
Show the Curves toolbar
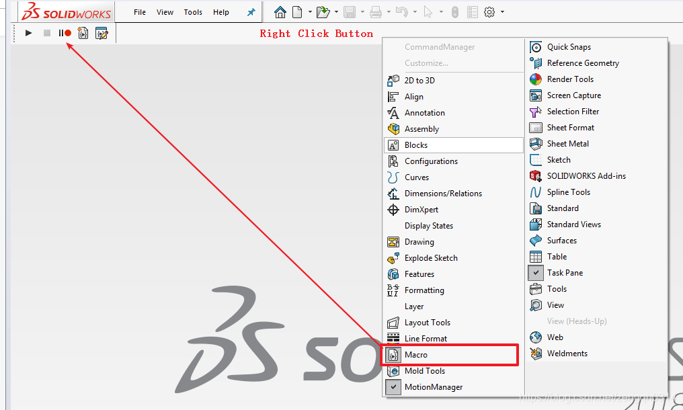454,177
